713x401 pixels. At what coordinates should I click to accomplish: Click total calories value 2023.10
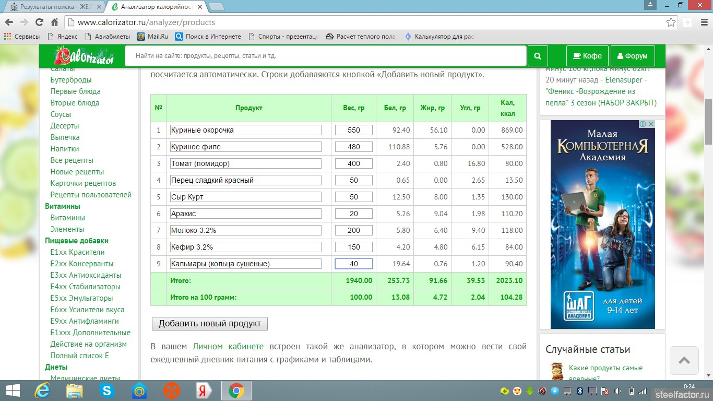coord(510,280)
